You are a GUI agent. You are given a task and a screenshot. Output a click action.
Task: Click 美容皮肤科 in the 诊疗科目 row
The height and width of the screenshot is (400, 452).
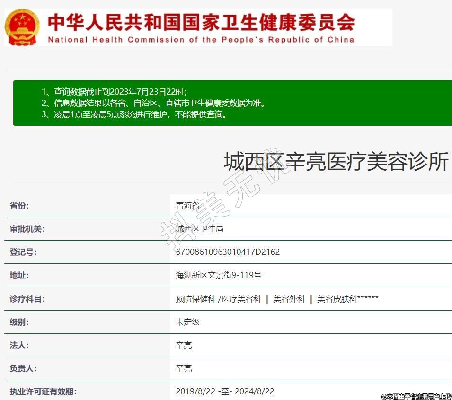[337, 299]
